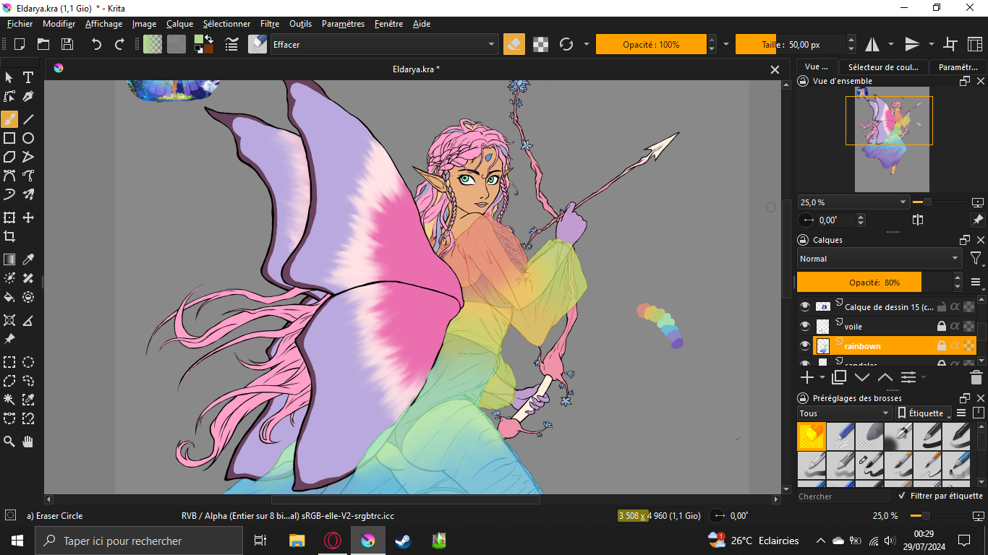This screenshot has height=555, width=988.
Task: Open the overview 25,0 % zoom dropdown
Action: click(x=853, y=202)
